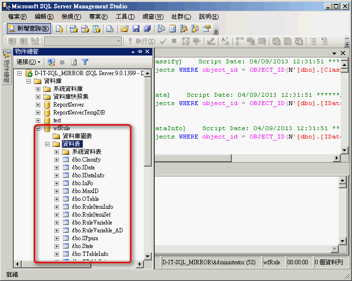Screen dimensions: 352x281
Task: Open the 編輯 menu
Action: click(44, 17)
